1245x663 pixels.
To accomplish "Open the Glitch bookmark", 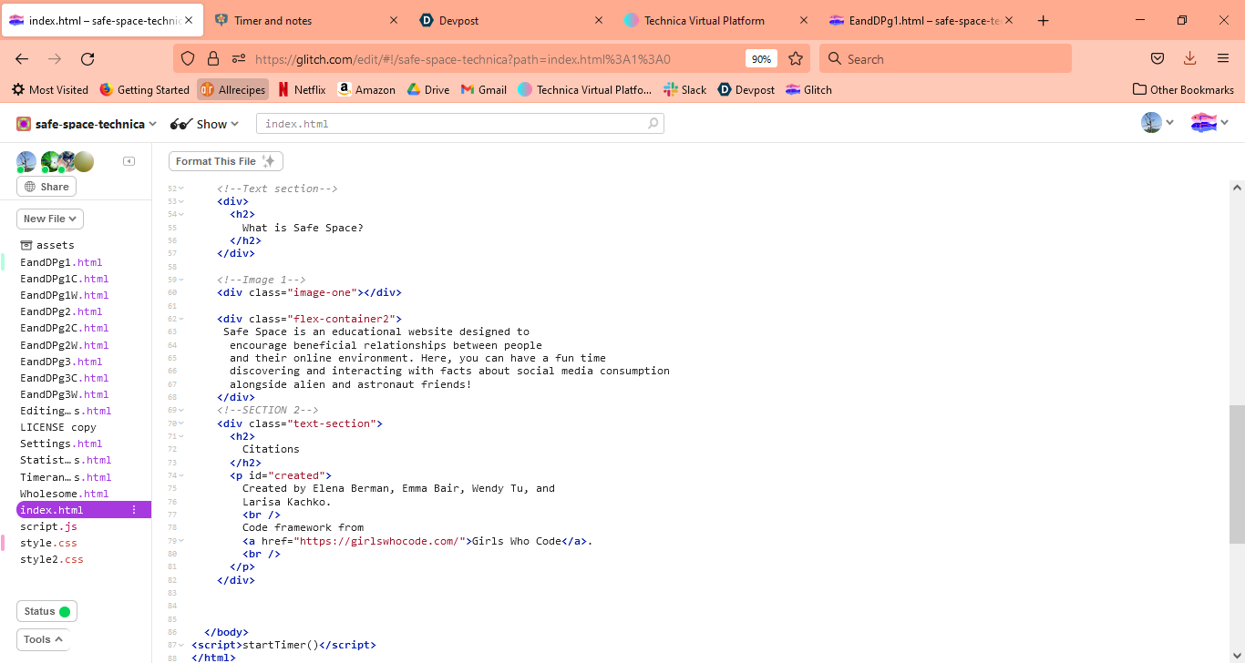I will pos(808,89).
